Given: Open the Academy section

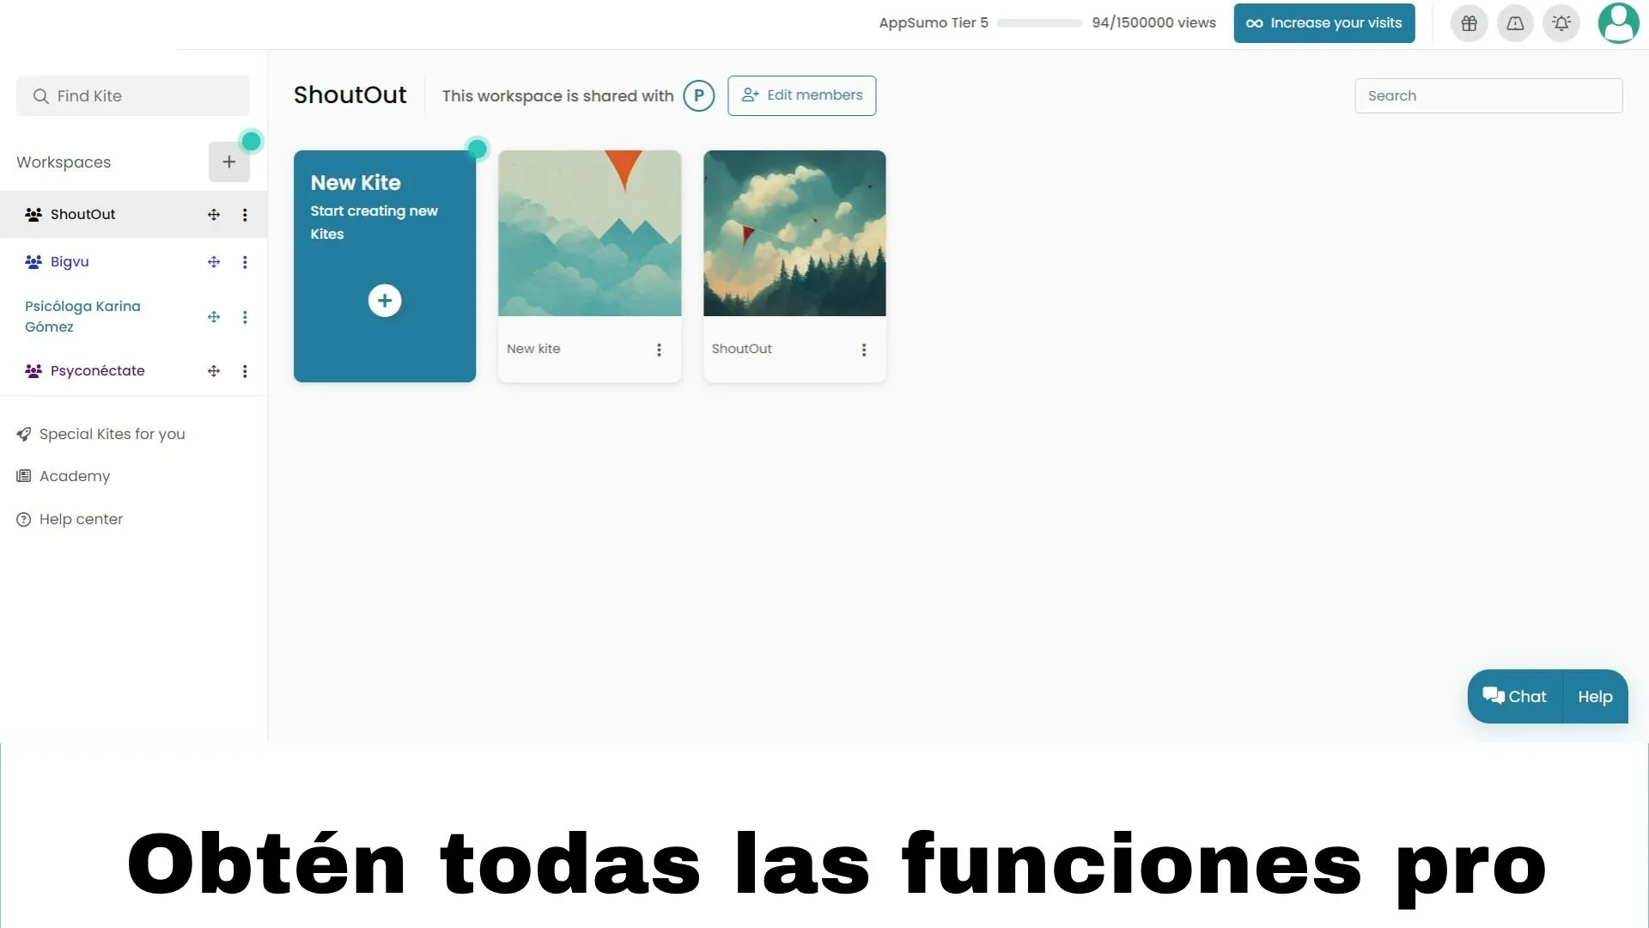Looking at the screenshot, I should coord(64,476).
